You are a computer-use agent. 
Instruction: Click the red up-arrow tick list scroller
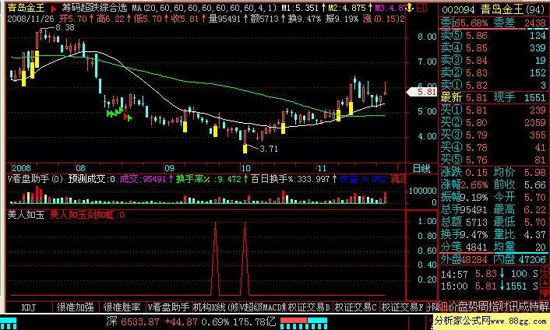tap(545, 283)
